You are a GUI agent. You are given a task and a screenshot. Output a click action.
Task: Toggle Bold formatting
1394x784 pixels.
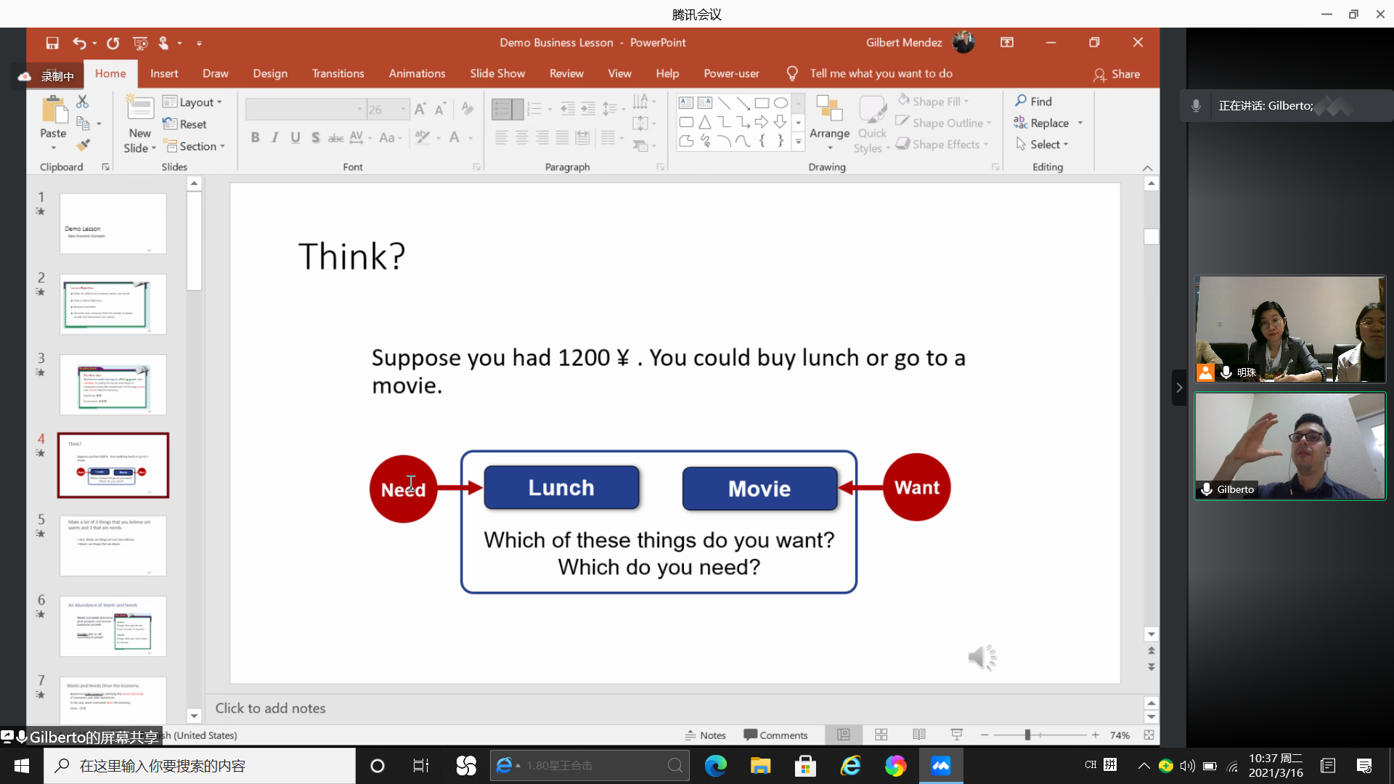(x=255, y=137)
